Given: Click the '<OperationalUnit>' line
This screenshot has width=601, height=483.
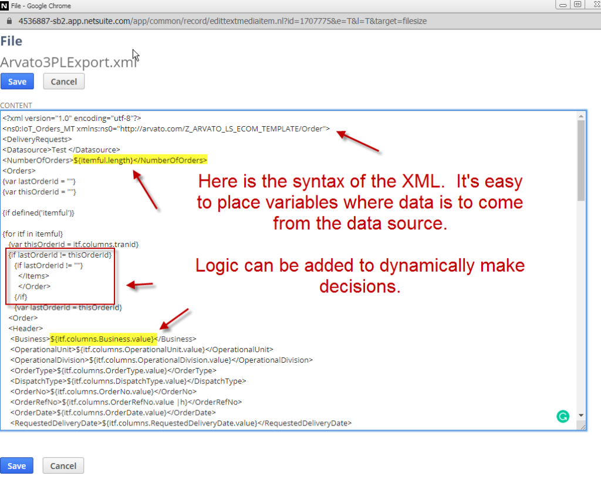Looking at the screenshot, I should 142,350.
